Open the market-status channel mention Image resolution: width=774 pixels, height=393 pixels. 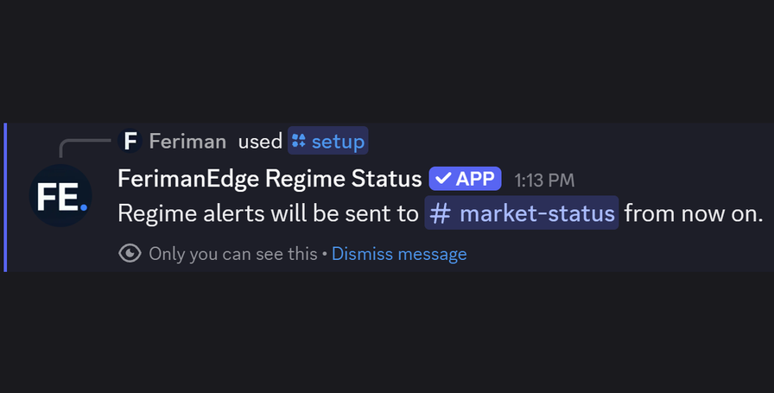(521, 212)
